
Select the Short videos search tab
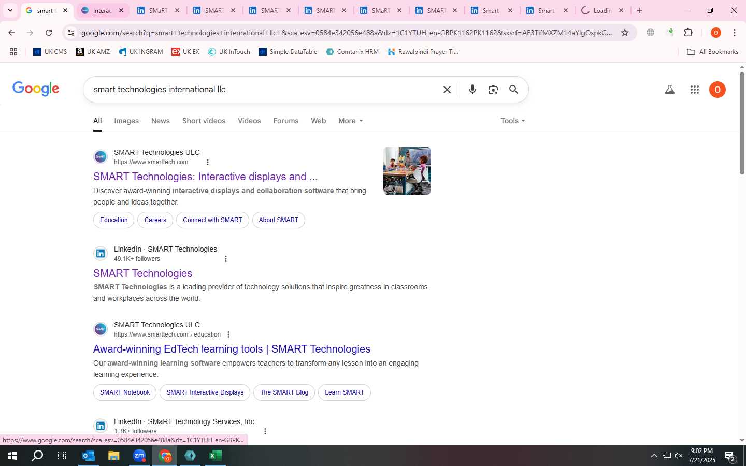(x=204, y=121)
